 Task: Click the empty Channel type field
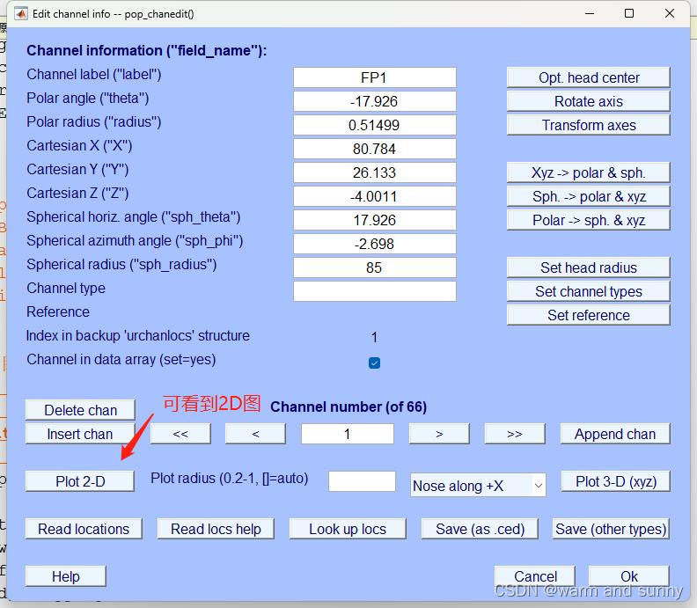tap(374, 291)
